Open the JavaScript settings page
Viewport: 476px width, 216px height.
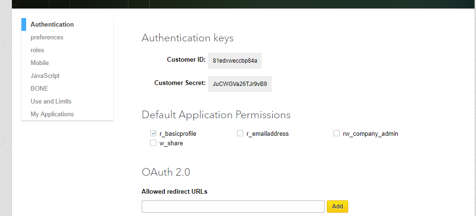45,75
